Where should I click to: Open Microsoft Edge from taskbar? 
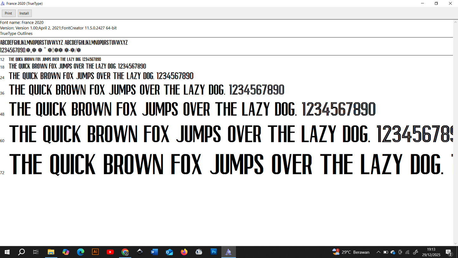(81, 252)
